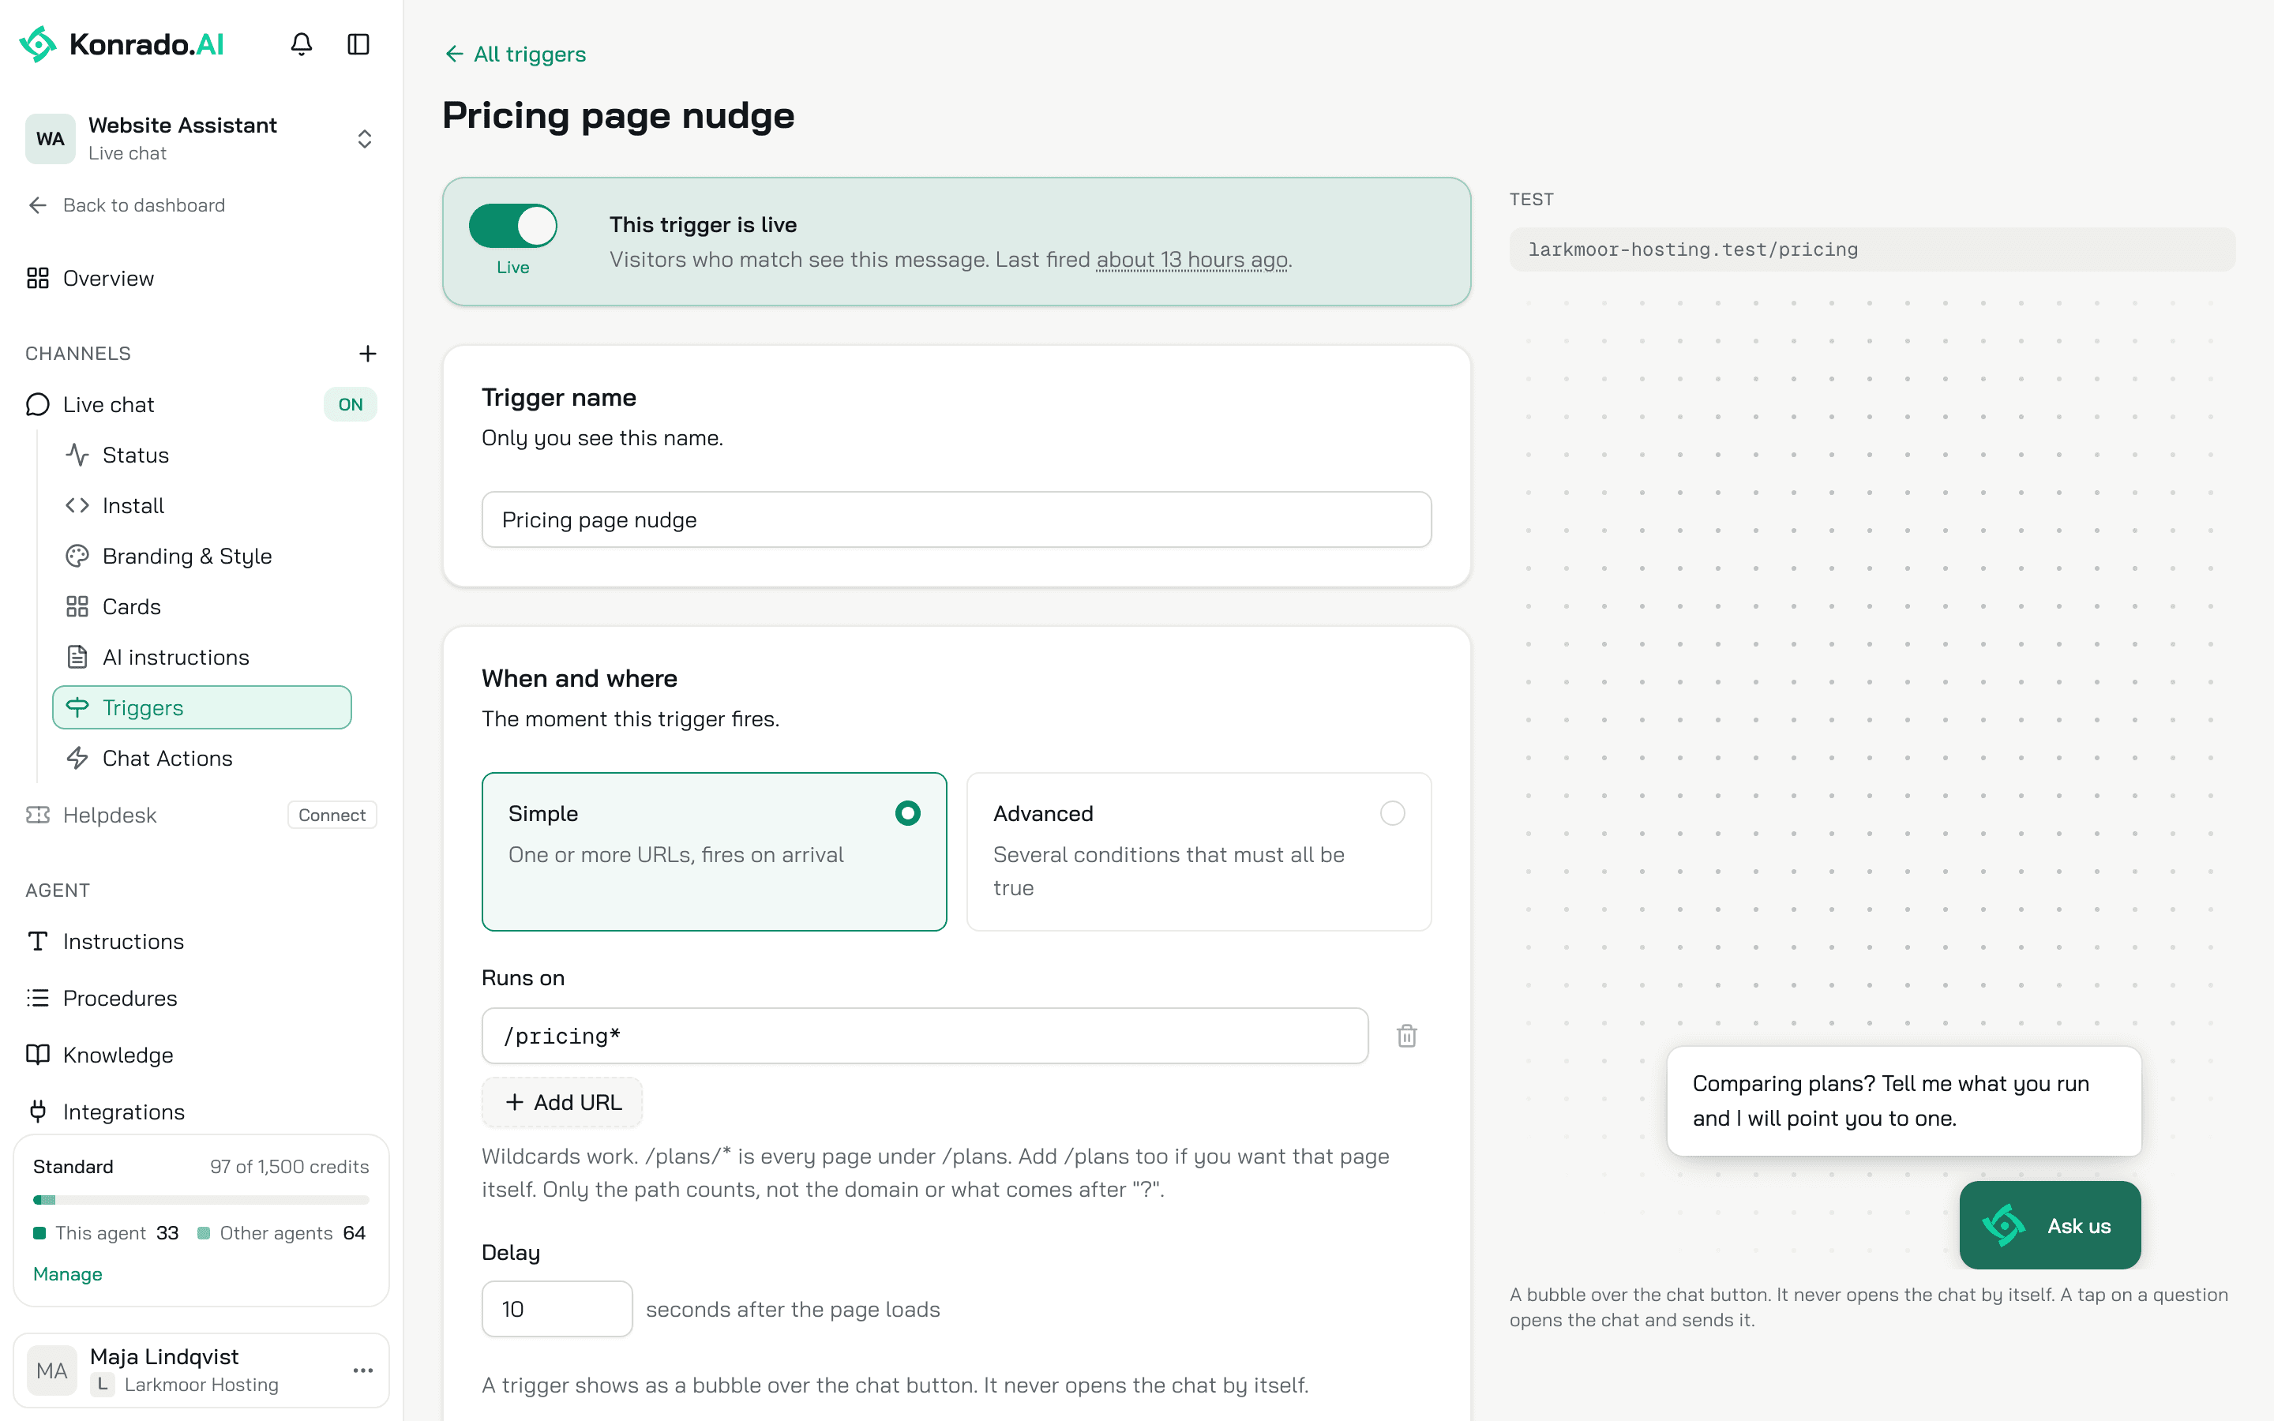The width and height of the screenshot is (2274, 1421).
Task: Select the Triggers item
Action: pos(202,707)
